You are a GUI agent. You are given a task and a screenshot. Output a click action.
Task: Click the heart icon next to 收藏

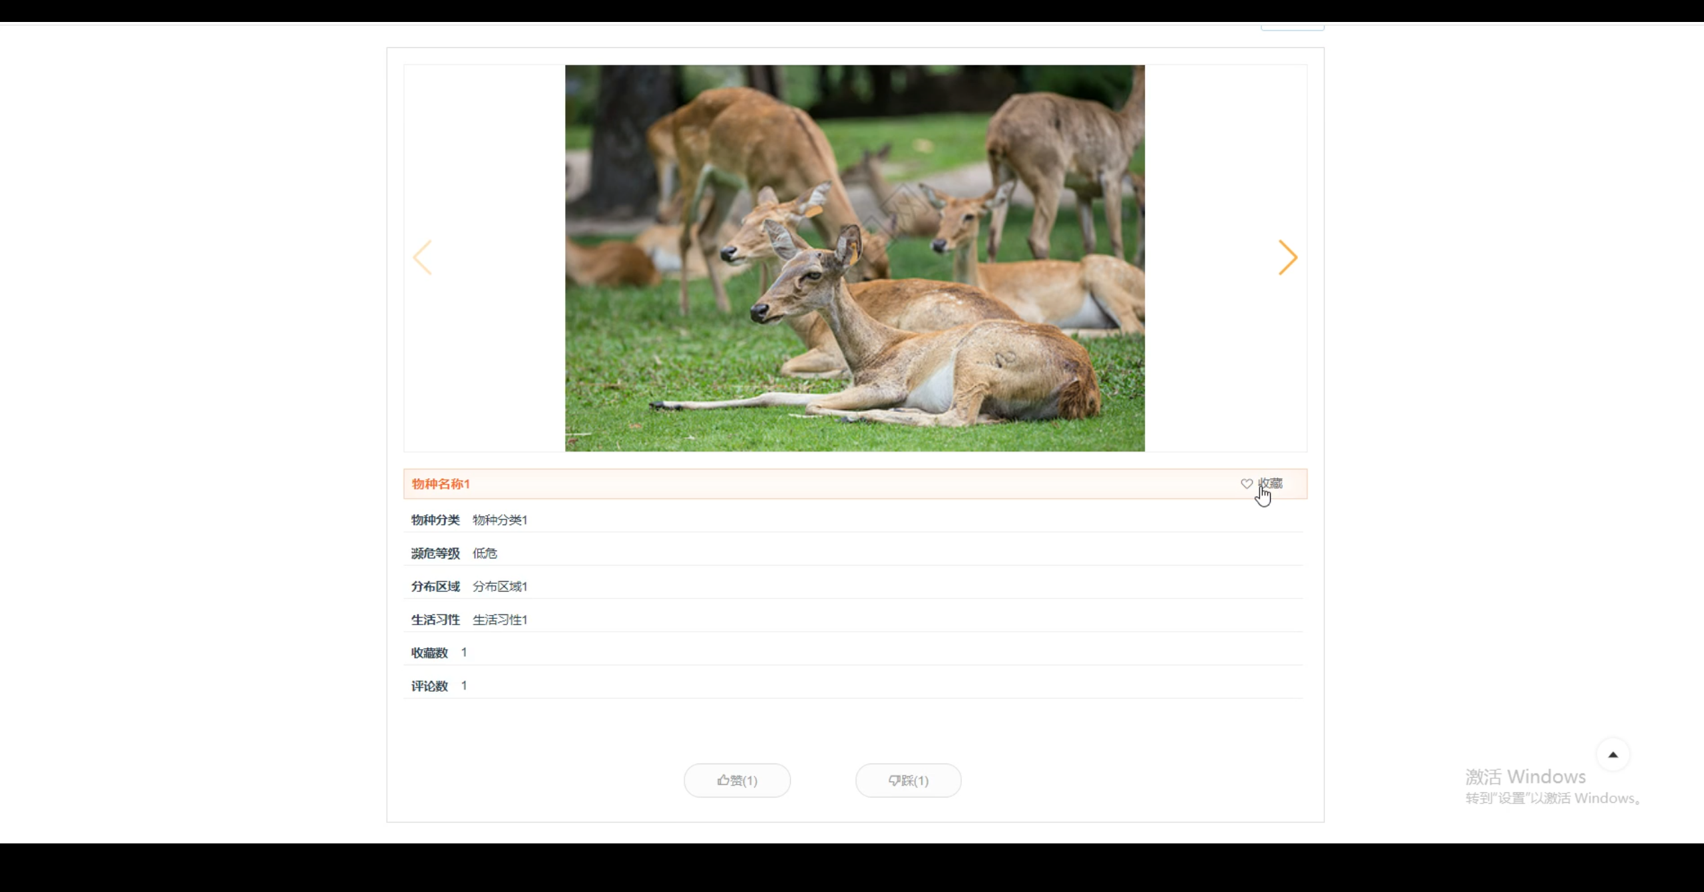[1246, 484]
